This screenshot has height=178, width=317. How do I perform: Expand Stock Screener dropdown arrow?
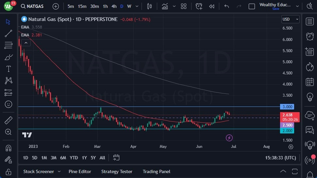click(59, 171)
